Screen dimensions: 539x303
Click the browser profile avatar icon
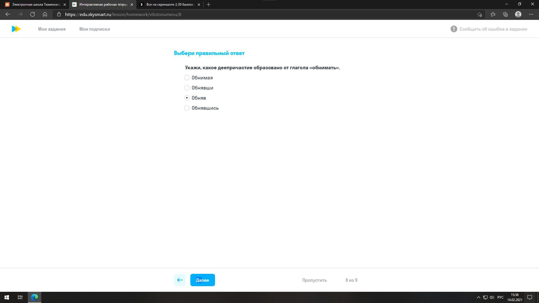point(518,14)
